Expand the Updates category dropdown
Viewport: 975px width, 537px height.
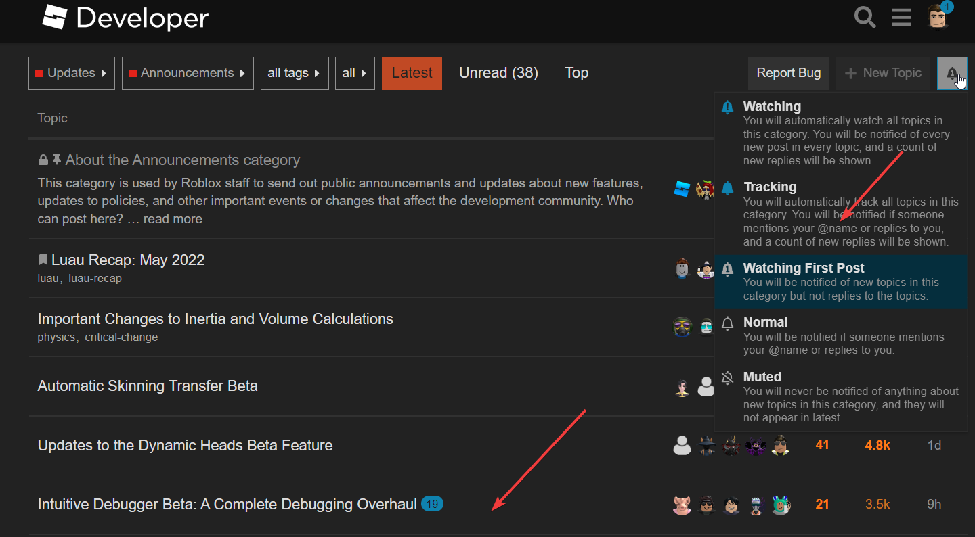point(72,73)
